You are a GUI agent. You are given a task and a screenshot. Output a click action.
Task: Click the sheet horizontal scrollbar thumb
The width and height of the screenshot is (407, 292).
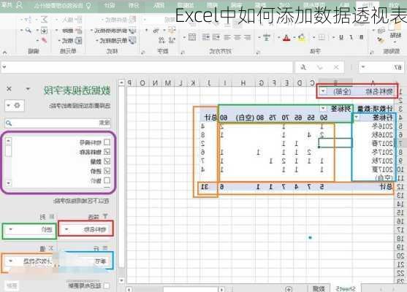click(191, 289)
